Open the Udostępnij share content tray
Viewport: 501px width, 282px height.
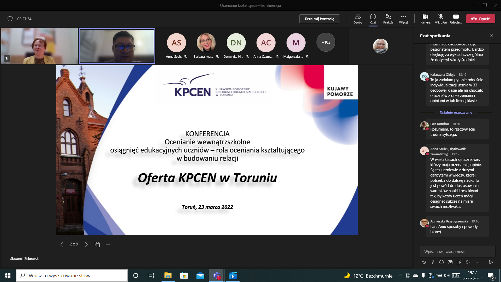point(456,19)
